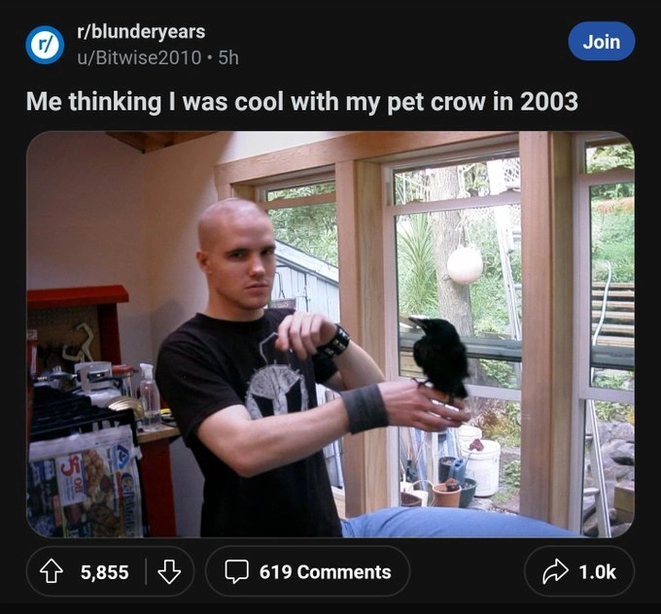Click the share arrow icon
Image resolution: width=661 pixels, height=614 pixels.
point(556,571)
